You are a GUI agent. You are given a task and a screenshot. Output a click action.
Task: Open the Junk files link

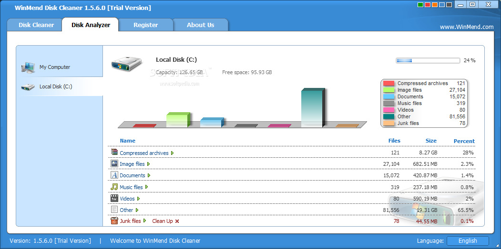[x=130, y=221]
